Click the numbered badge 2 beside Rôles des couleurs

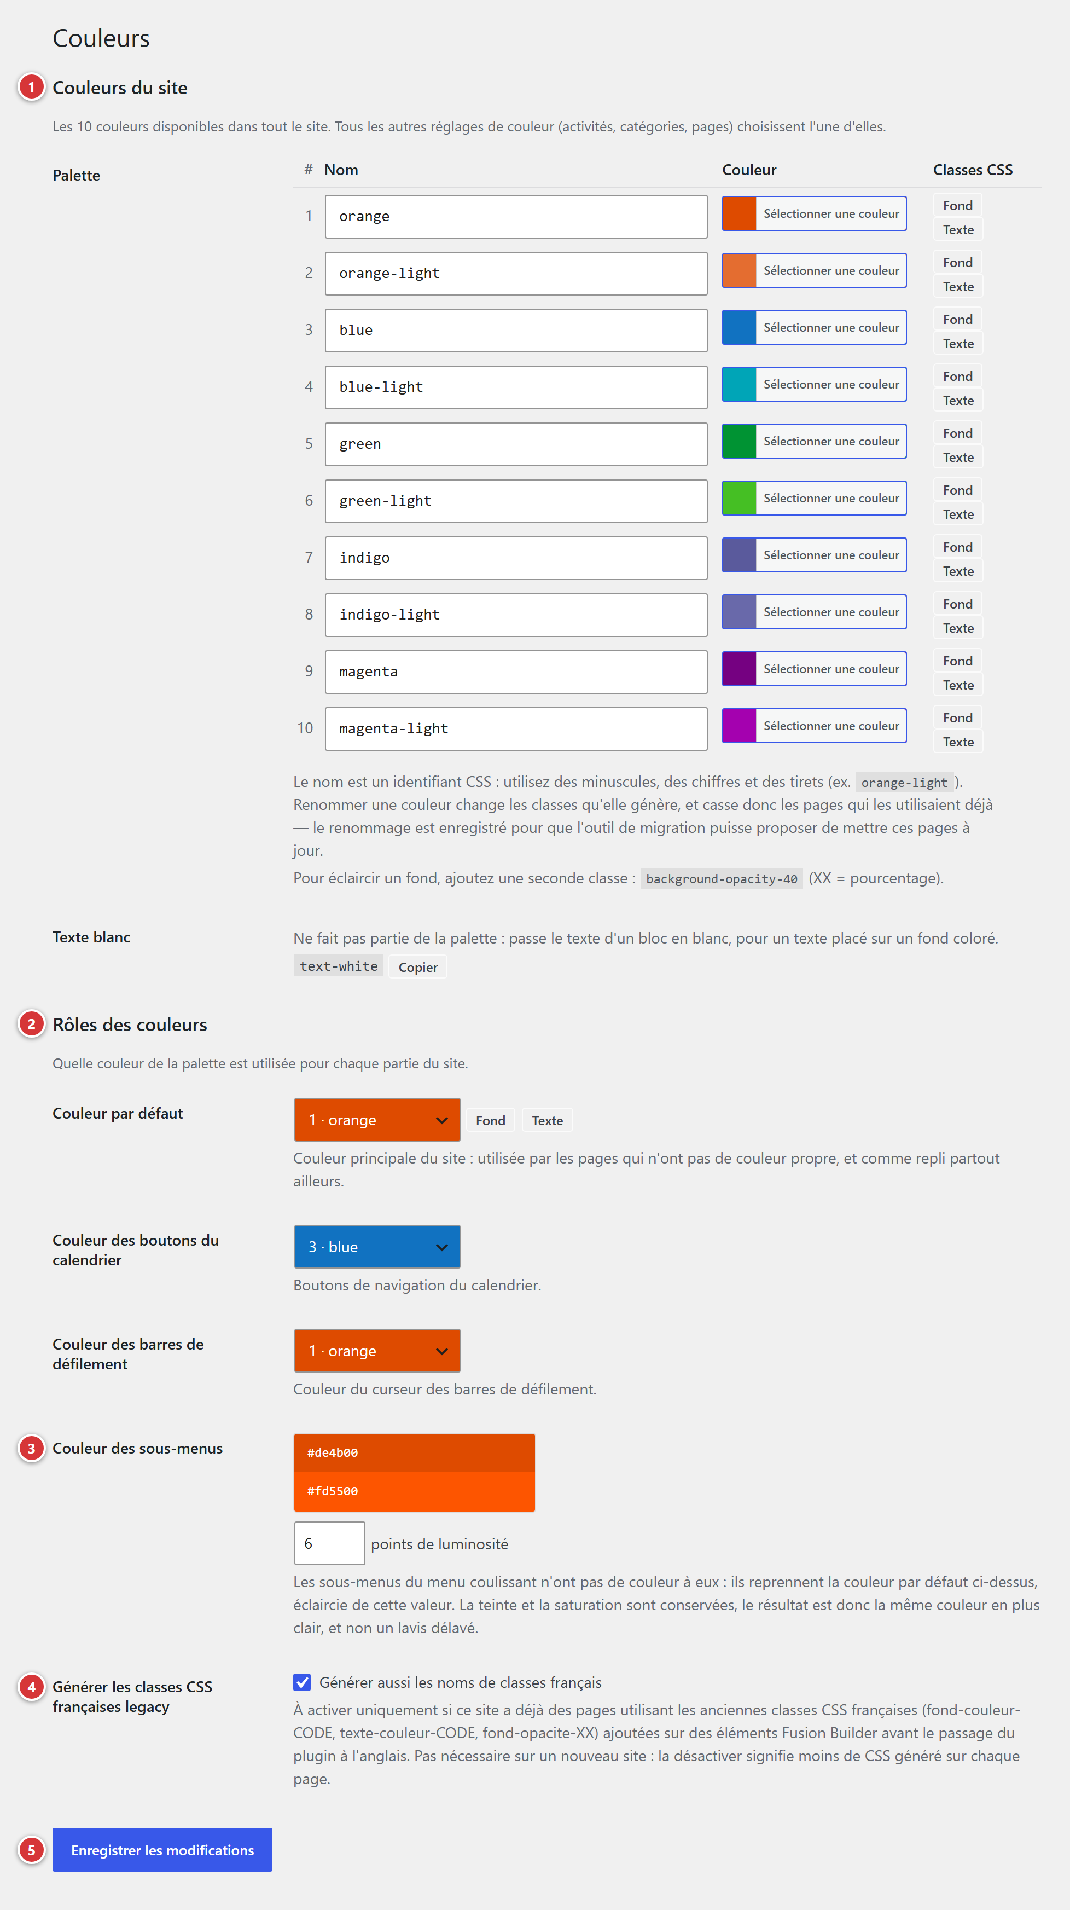point(31,1024)
